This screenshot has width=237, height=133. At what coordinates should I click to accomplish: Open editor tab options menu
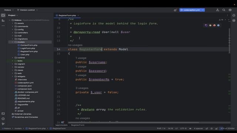tap(227, 16)
